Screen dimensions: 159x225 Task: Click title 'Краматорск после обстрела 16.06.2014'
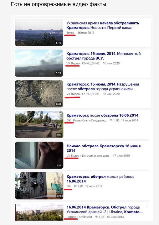103,115
